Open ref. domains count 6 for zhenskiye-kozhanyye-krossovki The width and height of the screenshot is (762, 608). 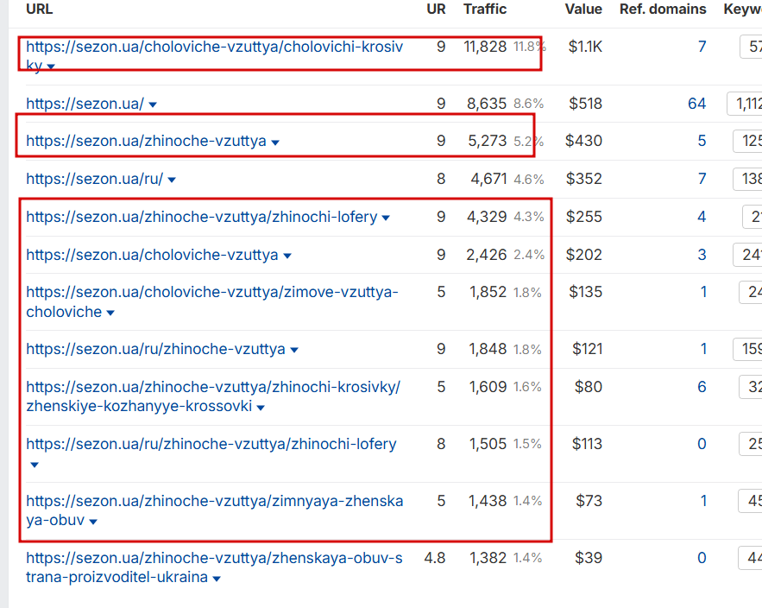pyautogui.click(x=702, y=387)
